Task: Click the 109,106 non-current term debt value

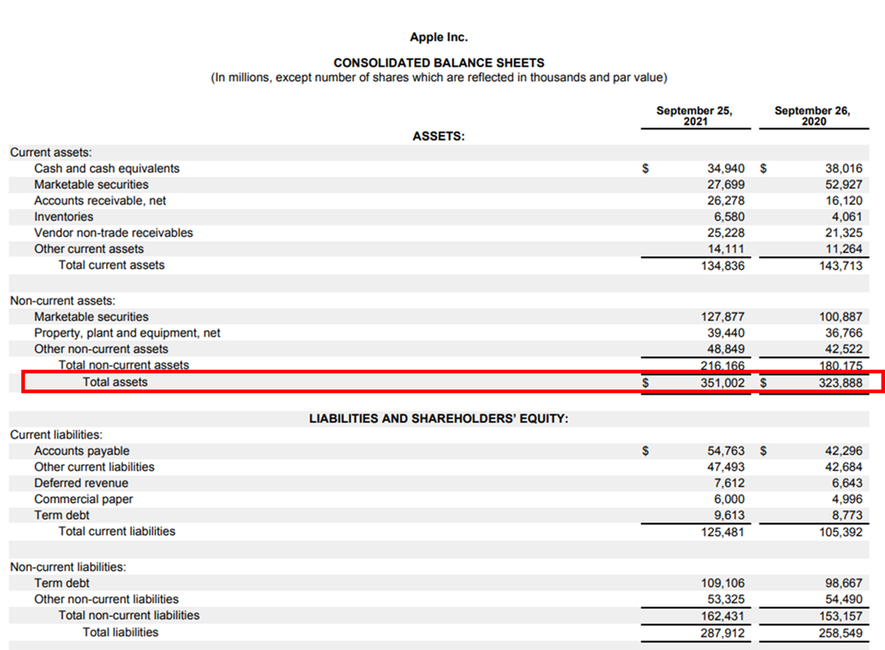Action: (722, 583)
